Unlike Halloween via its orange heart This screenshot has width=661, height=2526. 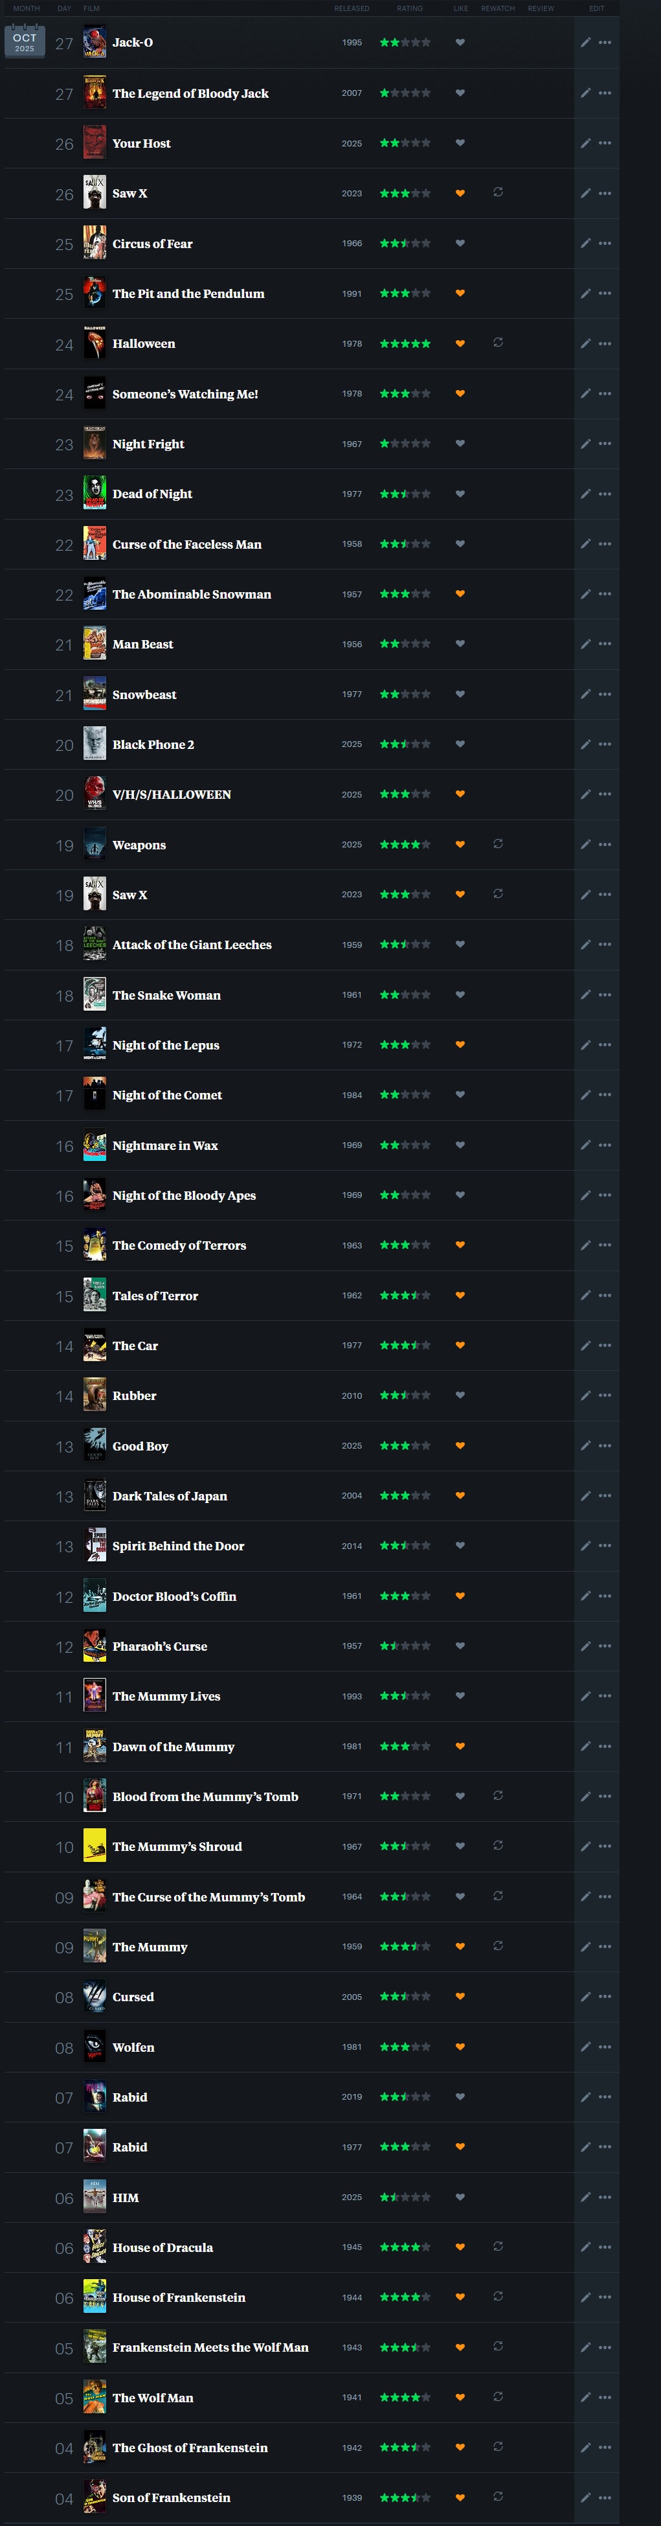click(x=460, y=343)
